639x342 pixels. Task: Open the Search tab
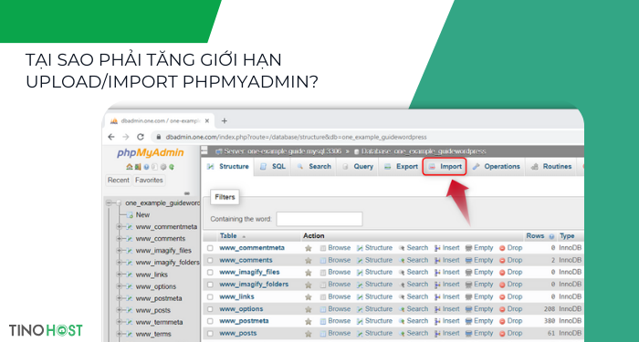tap(314, 167)
